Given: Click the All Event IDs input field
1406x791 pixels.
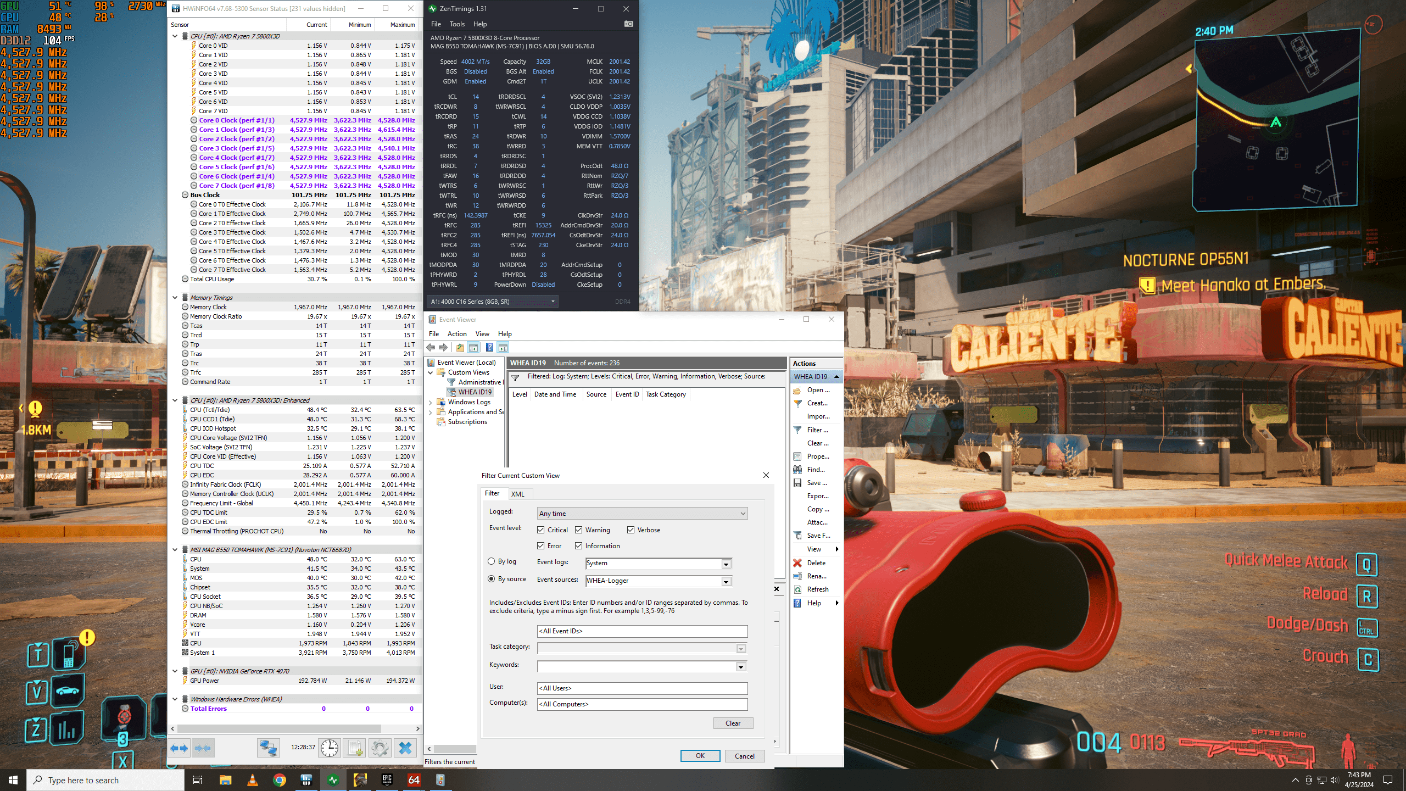Looking at the screenshot, I should pos(641,631).
